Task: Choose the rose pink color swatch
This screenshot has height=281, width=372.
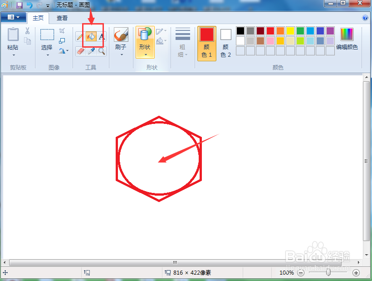Action: click(270, 41)
